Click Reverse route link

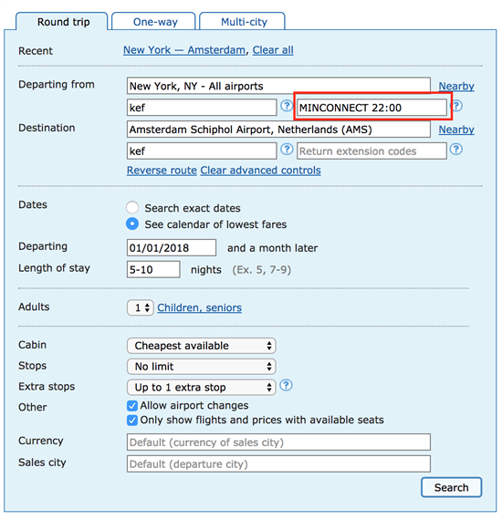[x=162, y=170]
